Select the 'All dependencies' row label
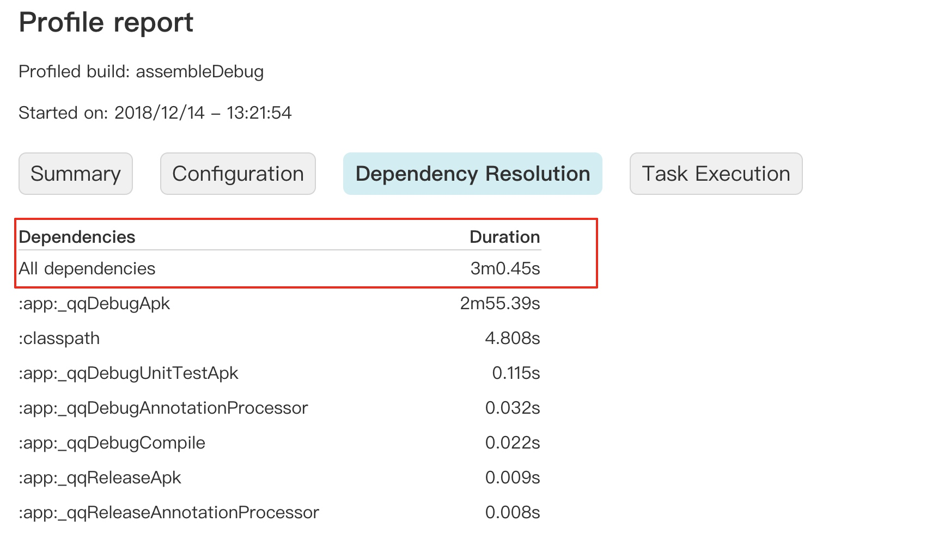 87,268
